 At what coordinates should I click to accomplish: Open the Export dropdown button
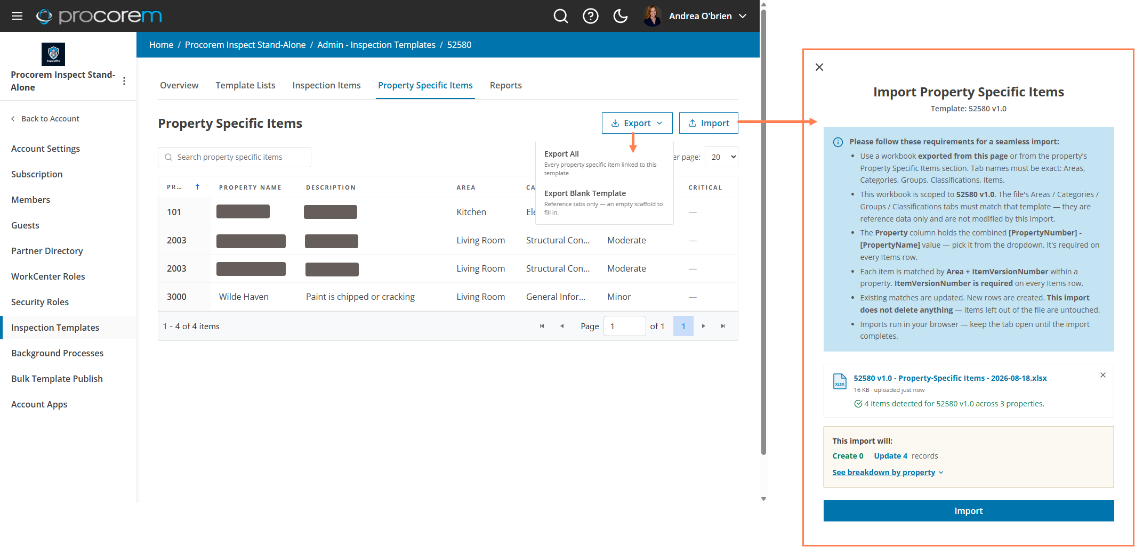[637, 123]
